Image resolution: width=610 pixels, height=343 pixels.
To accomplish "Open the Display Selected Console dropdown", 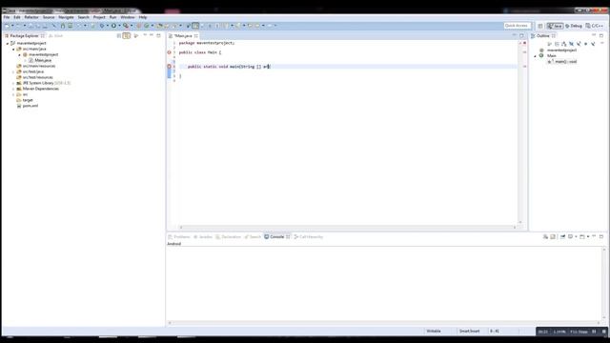I will tap(576, 236).
